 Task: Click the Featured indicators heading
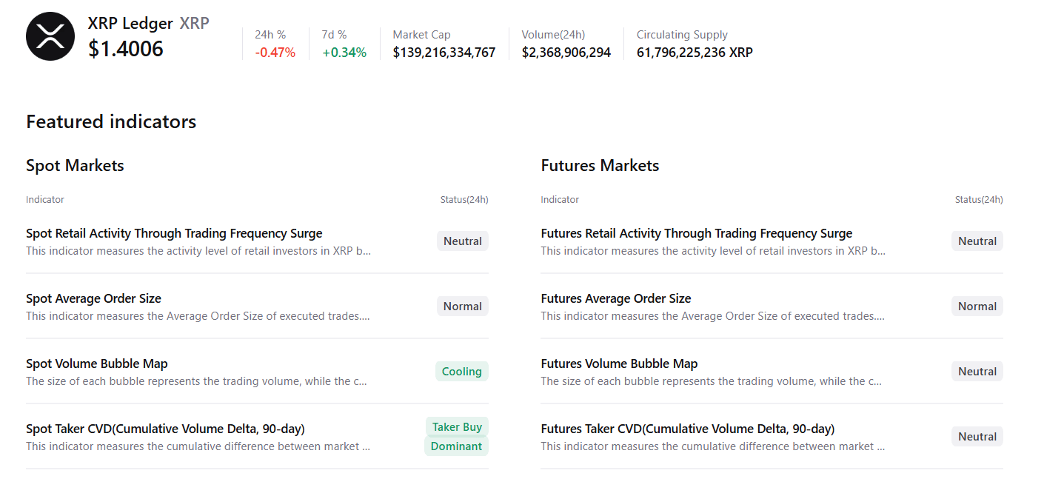point(111,121)
